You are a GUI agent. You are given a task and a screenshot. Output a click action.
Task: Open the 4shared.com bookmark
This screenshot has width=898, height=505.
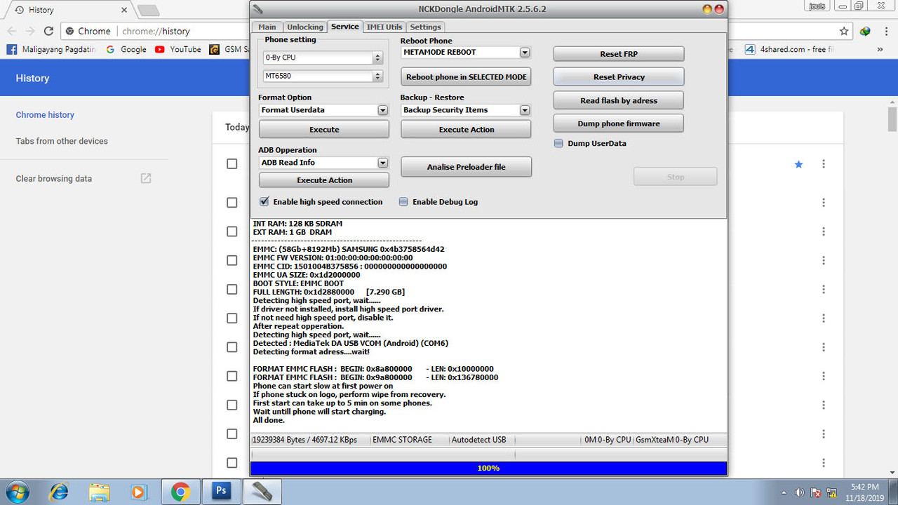click(x=790, y=49)
